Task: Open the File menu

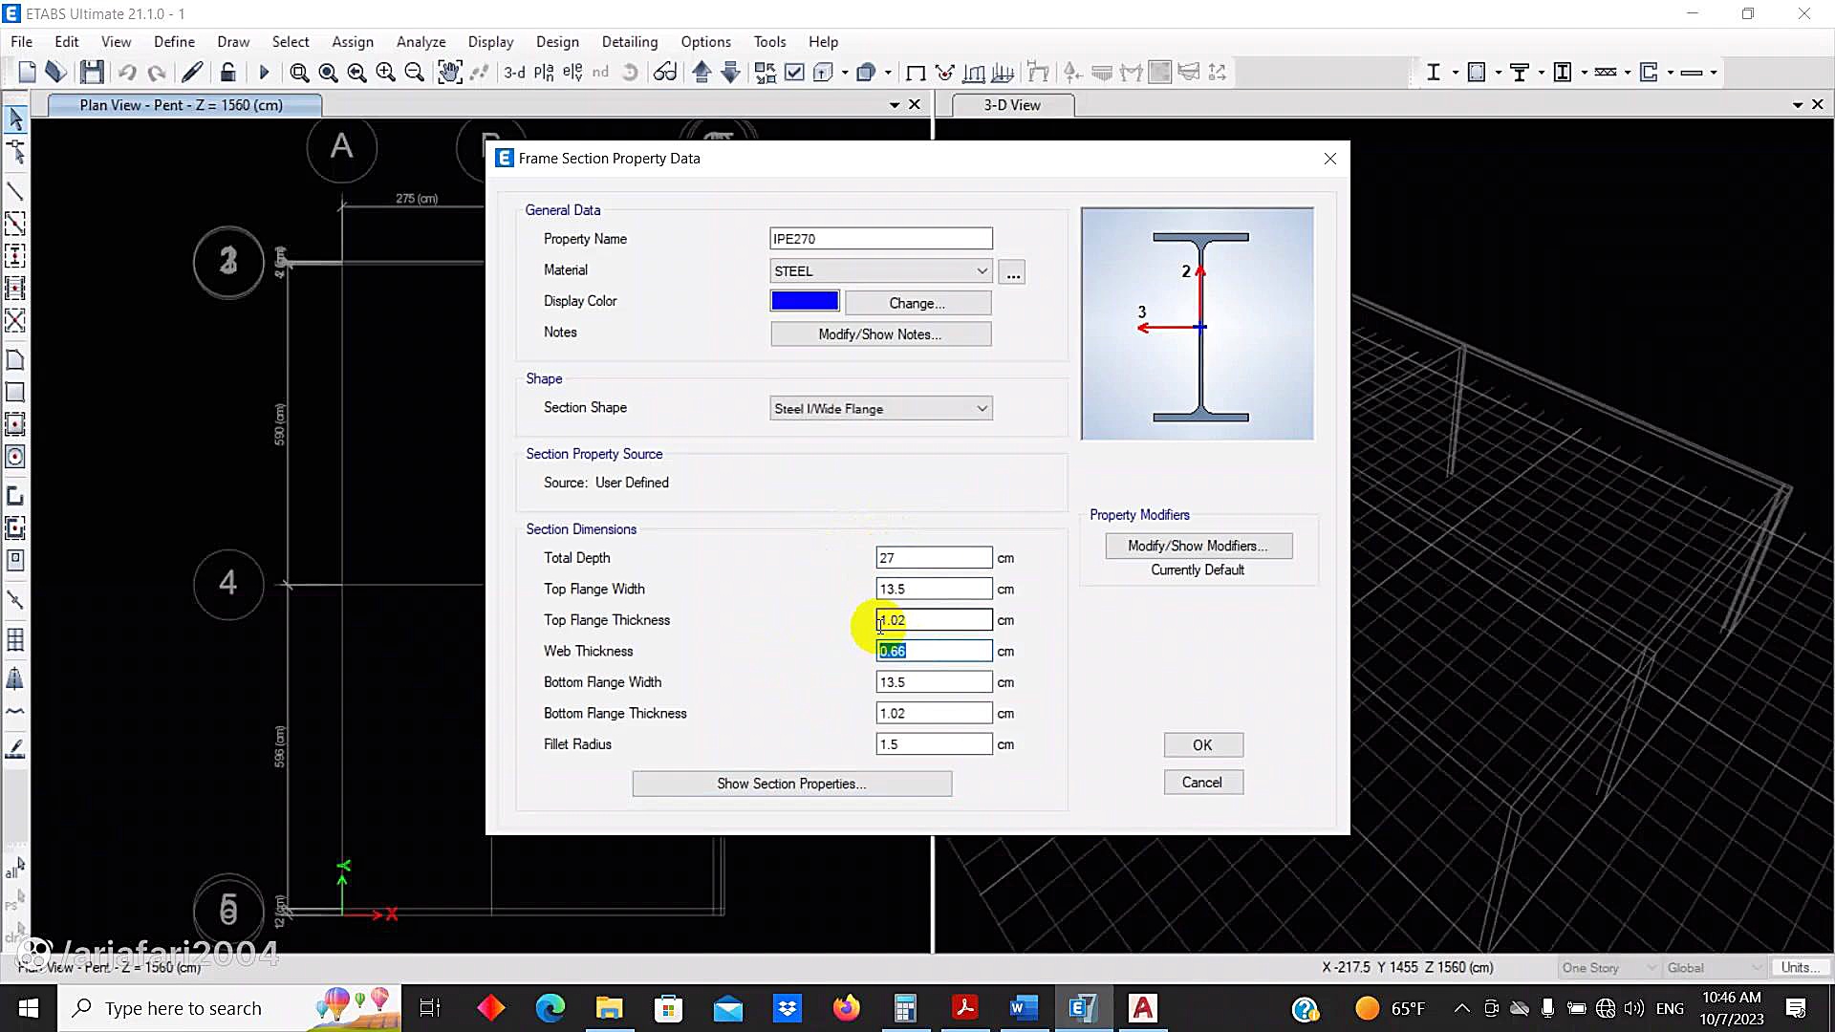Action: [x=21, y=42]
